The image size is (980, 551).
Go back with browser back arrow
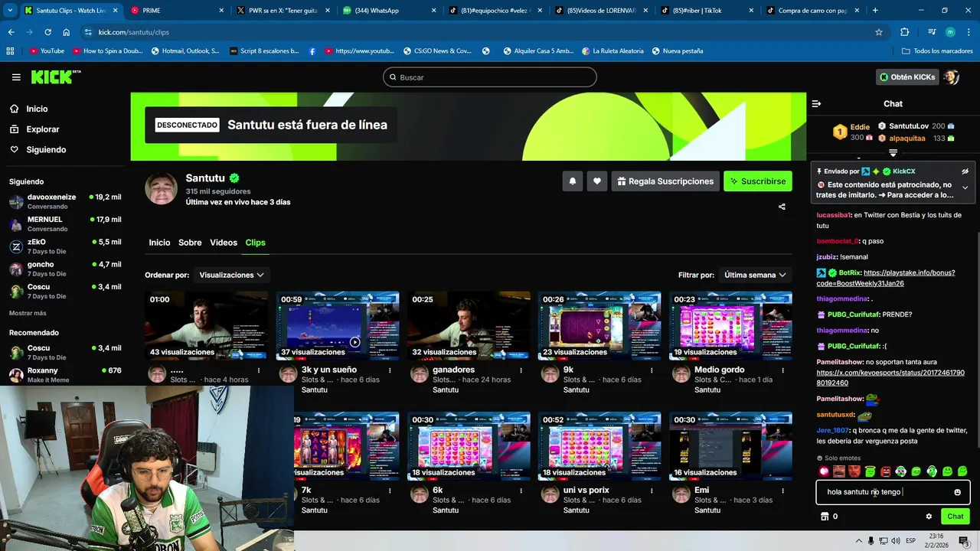11,32
